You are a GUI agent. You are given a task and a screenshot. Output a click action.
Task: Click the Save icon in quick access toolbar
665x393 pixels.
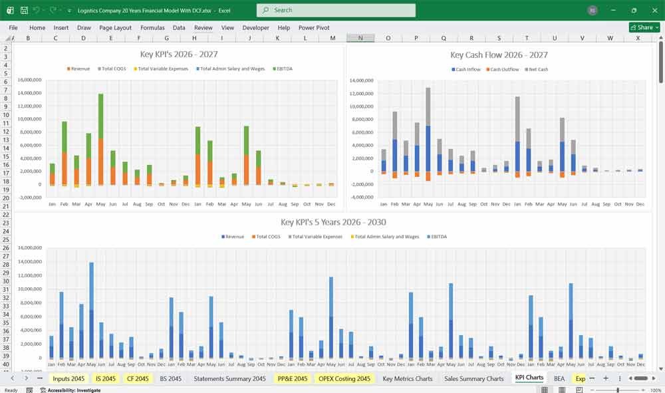point(24,10)
